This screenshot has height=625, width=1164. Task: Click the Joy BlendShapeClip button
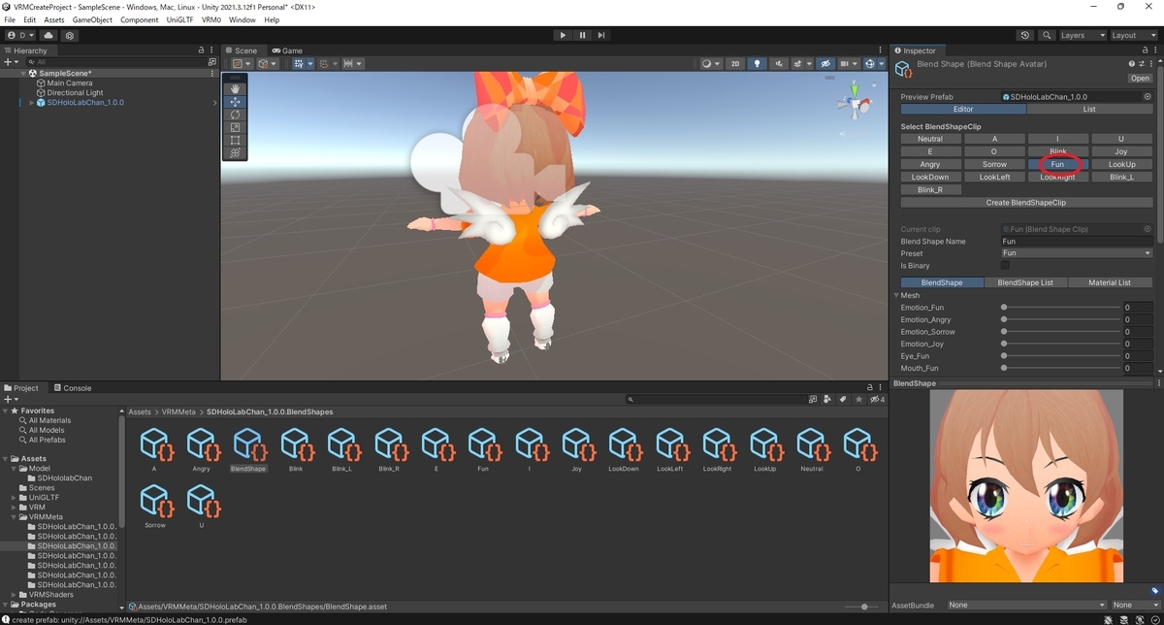point(1121,151)
